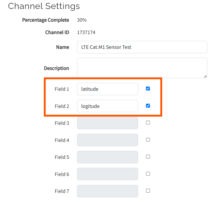This screenshot has width=212, height=200.
Task: Click the disabled Field 3 text box
Action: [x=108, y=123]
